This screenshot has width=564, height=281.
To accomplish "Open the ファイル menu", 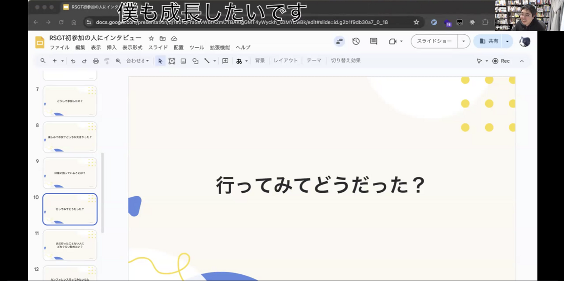I will coord(60,48).
